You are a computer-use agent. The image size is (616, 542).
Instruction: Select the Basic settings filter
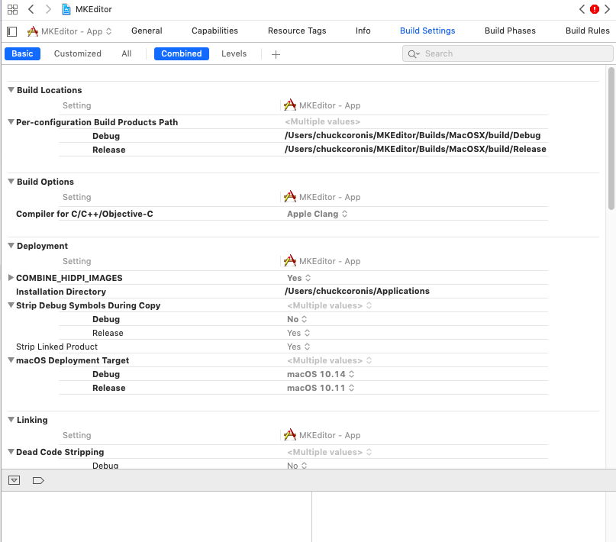[x=22, y=53]
